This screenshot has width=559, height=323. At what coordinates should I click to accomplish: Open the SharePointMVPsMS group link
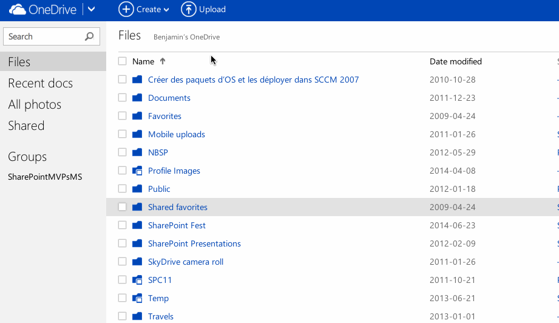point(45,177)
